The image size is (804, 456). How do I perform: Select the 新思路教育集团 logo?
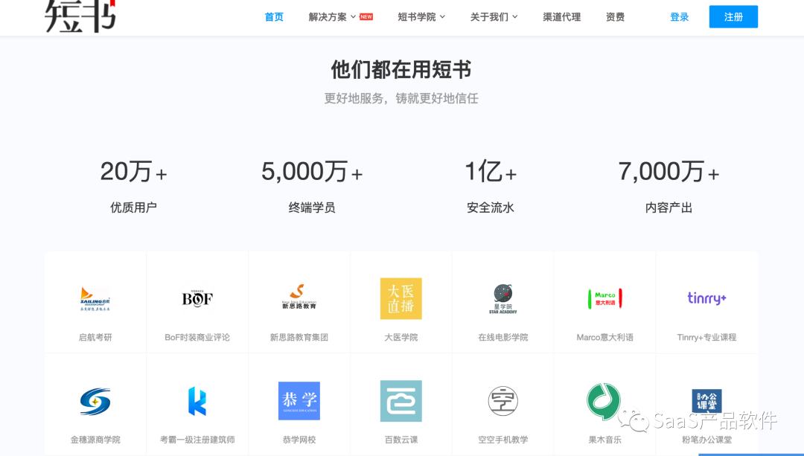point(299,298)
